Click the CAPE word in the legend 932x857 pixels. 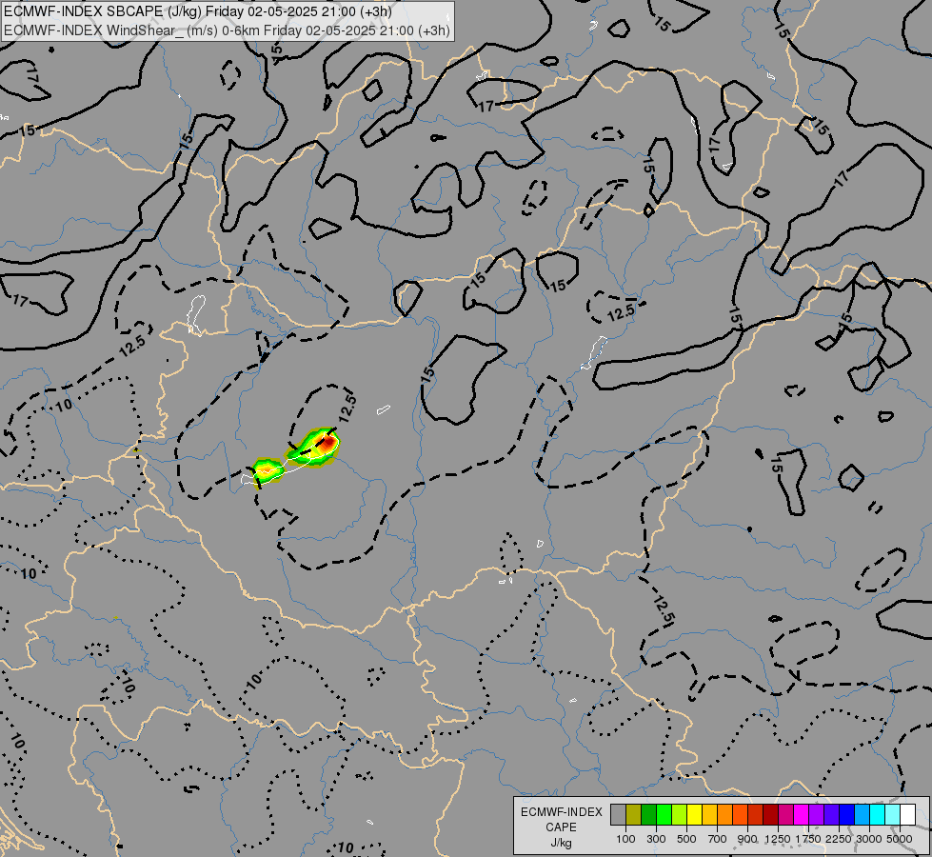[561, 827]
